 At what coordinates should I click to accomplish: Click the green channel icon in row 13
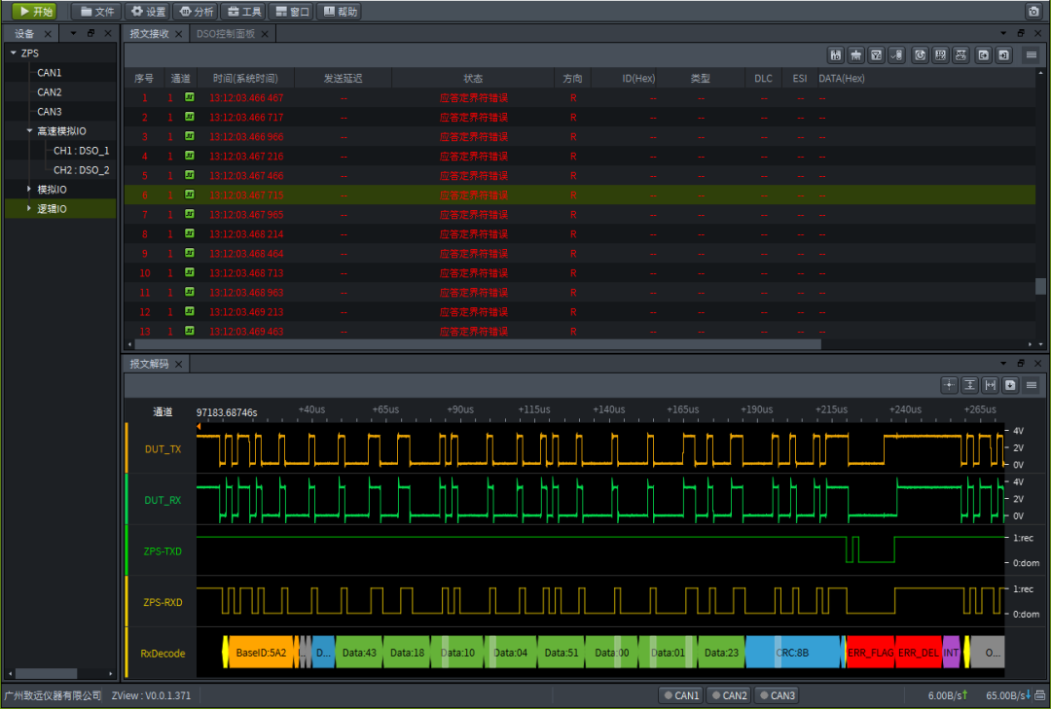coord(190,331)
